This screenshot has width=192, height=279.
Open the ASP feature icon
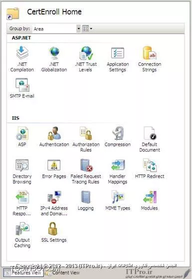pyautogui.click(x=22, y=136)
